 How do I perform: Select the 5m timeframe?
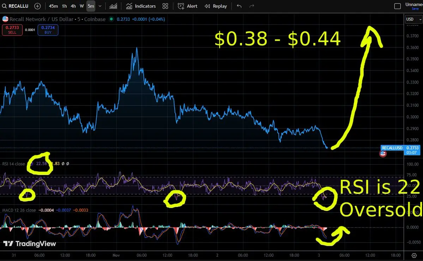91,6
